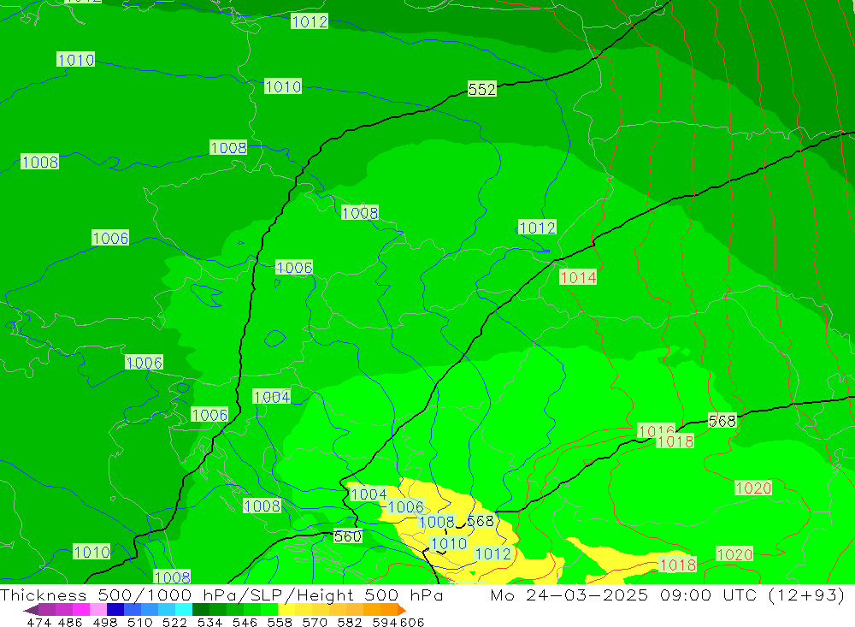Click the 1004 label beside 1006 on the yellow area

(369, 494)
